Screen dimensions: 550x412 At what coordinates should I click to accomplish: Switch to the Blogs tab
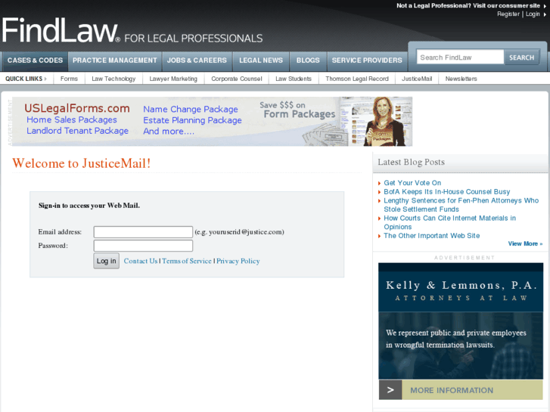point(308,60)
